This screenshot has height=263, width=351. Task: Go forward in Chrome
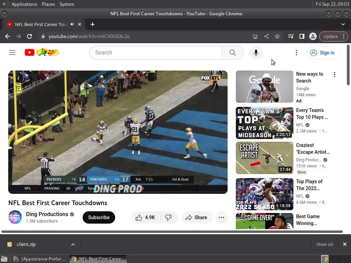[x=19, y=36]
